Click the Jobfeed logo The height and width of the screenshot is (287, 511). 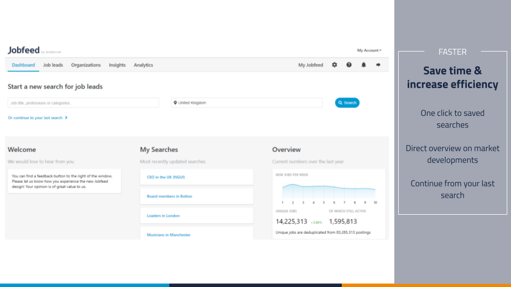(x=24, y=50)
